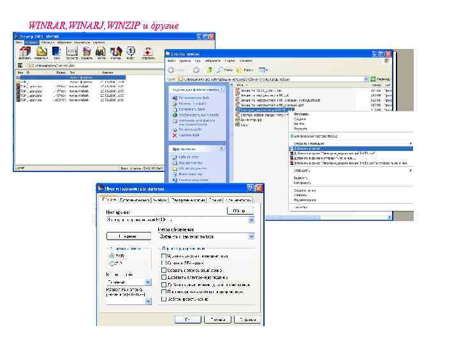Collapse the File and Folder Tasks panel
459x344 pixels.
point(222,90)
